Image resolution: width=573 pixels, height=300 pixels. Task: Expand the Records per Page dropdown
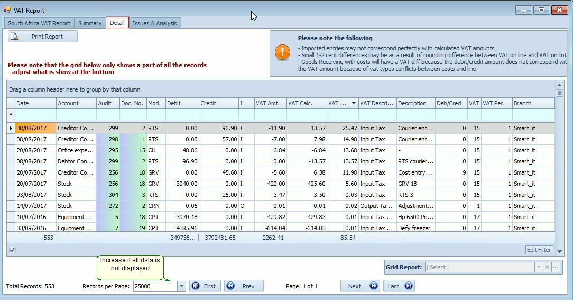[181, 286]
